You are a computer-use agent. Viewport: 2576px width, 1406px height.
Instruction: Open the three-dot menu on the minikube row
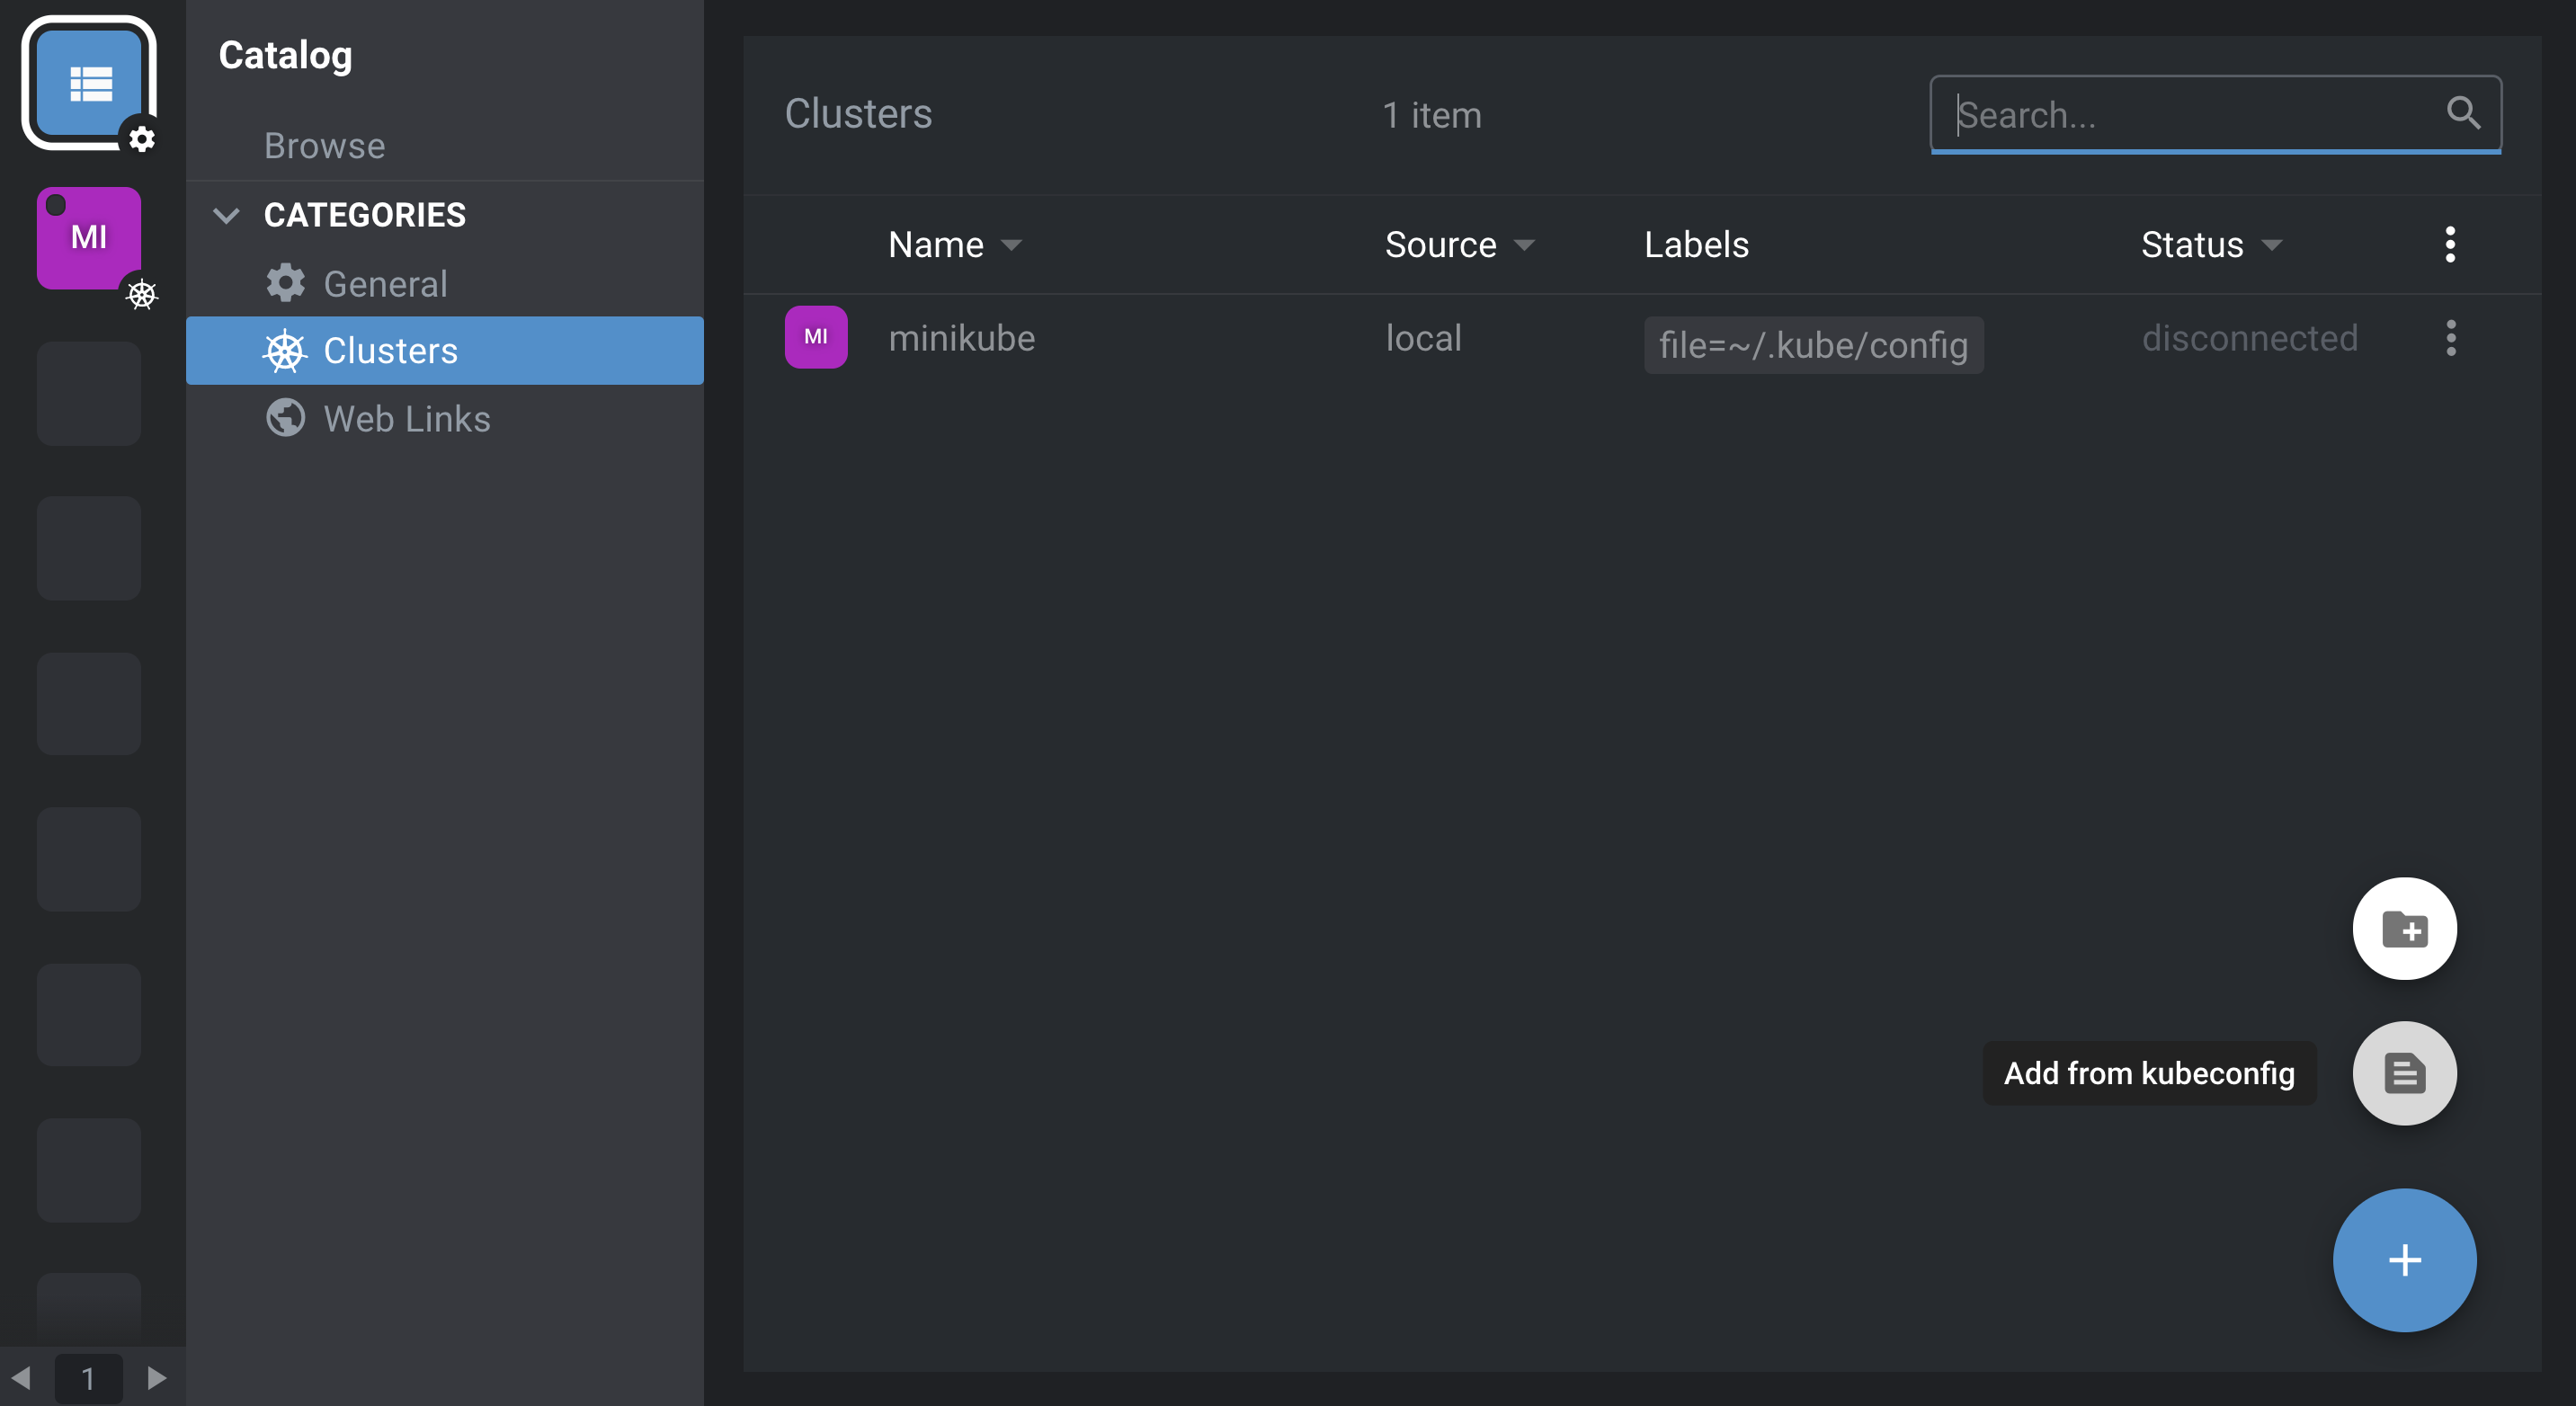click(2450, 338)
